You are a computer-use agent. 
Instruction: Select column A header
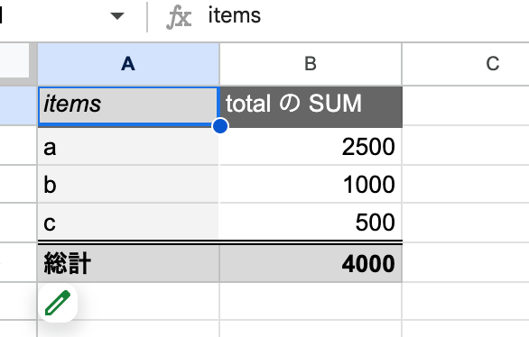(128, 64)
